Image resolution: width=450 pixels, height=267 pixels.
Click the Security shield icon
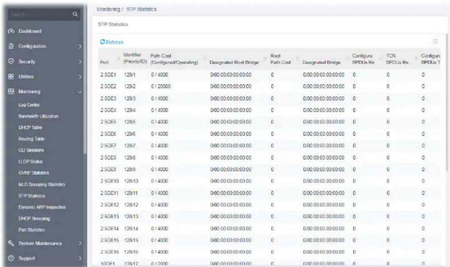click(11, 61)
